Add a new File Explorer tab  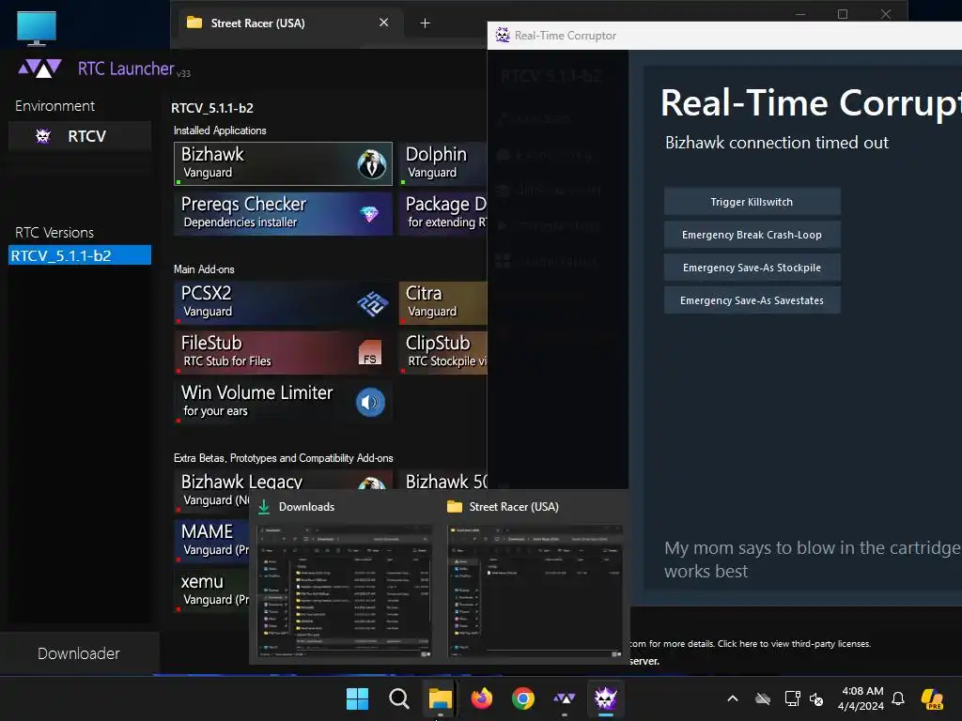pyautogui.click(x=425, y=23)
